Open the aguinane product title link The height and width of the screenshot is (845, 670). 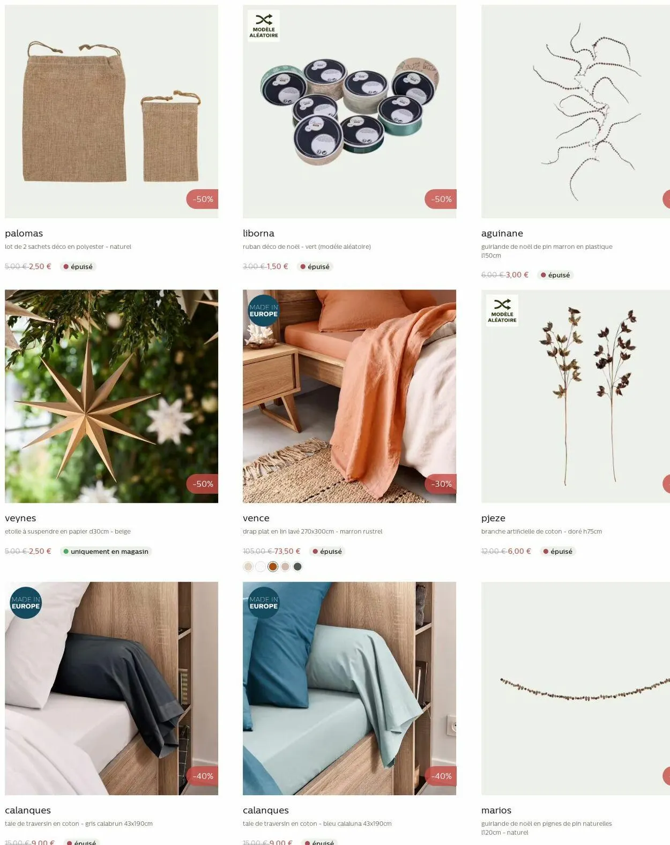pyautogui.click(x=502, y=233)
